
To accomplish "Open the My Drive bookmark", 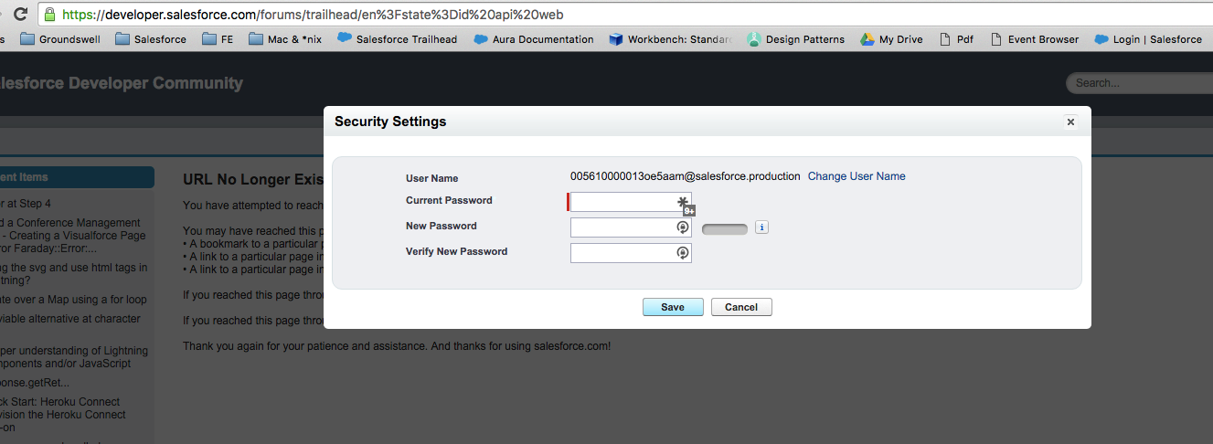I will click(891, 39).
